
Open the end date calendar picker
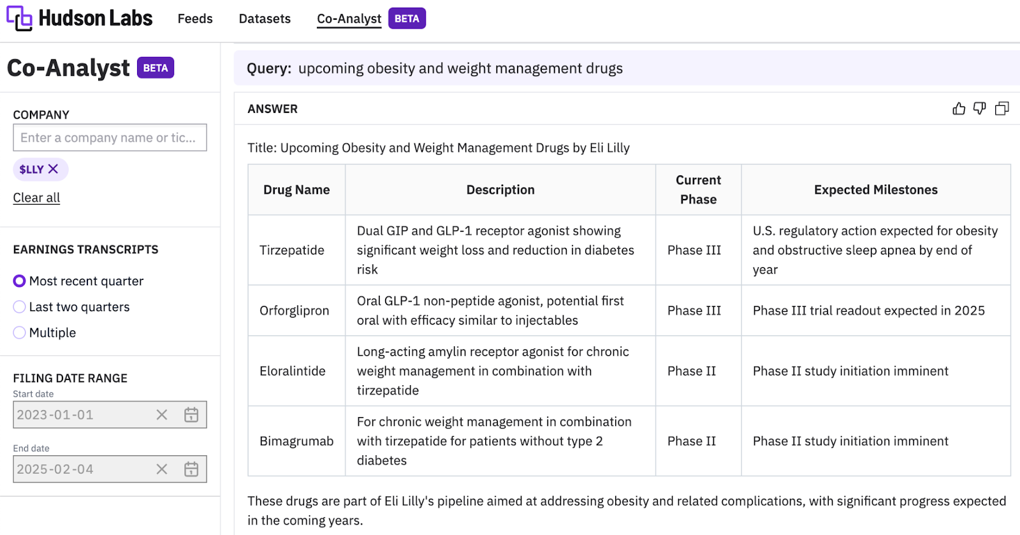coord(191,469)
